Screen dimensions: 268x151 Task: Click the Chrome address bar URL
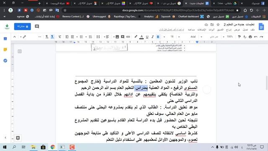[x=178, y=10]
